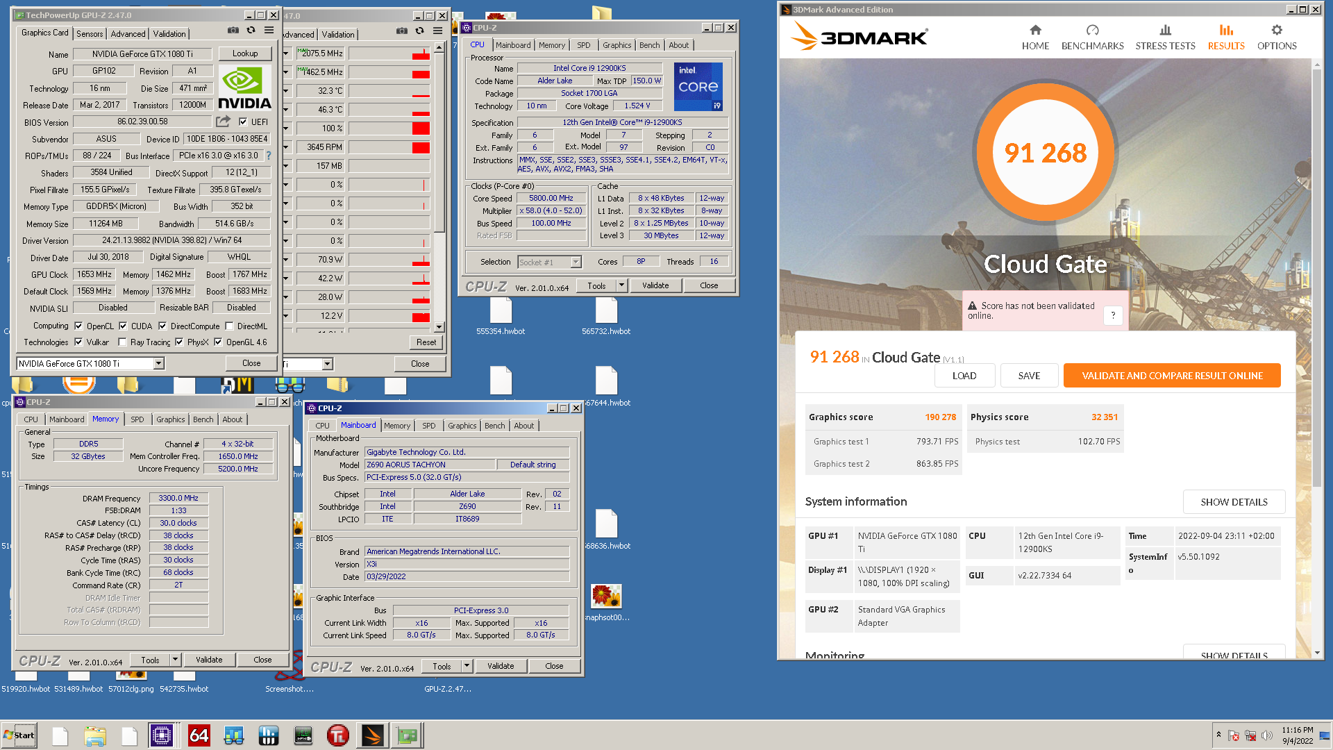Toggle the OpenGL 4.6 checkbox in GPU-Z

pos(218,342)
